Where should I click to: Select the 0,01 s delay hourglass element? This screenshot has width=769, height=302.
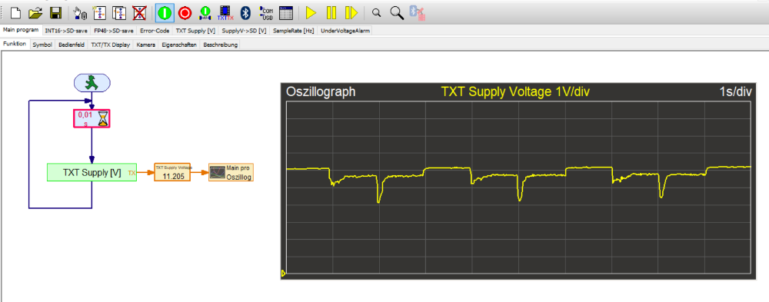pos(92,118)
